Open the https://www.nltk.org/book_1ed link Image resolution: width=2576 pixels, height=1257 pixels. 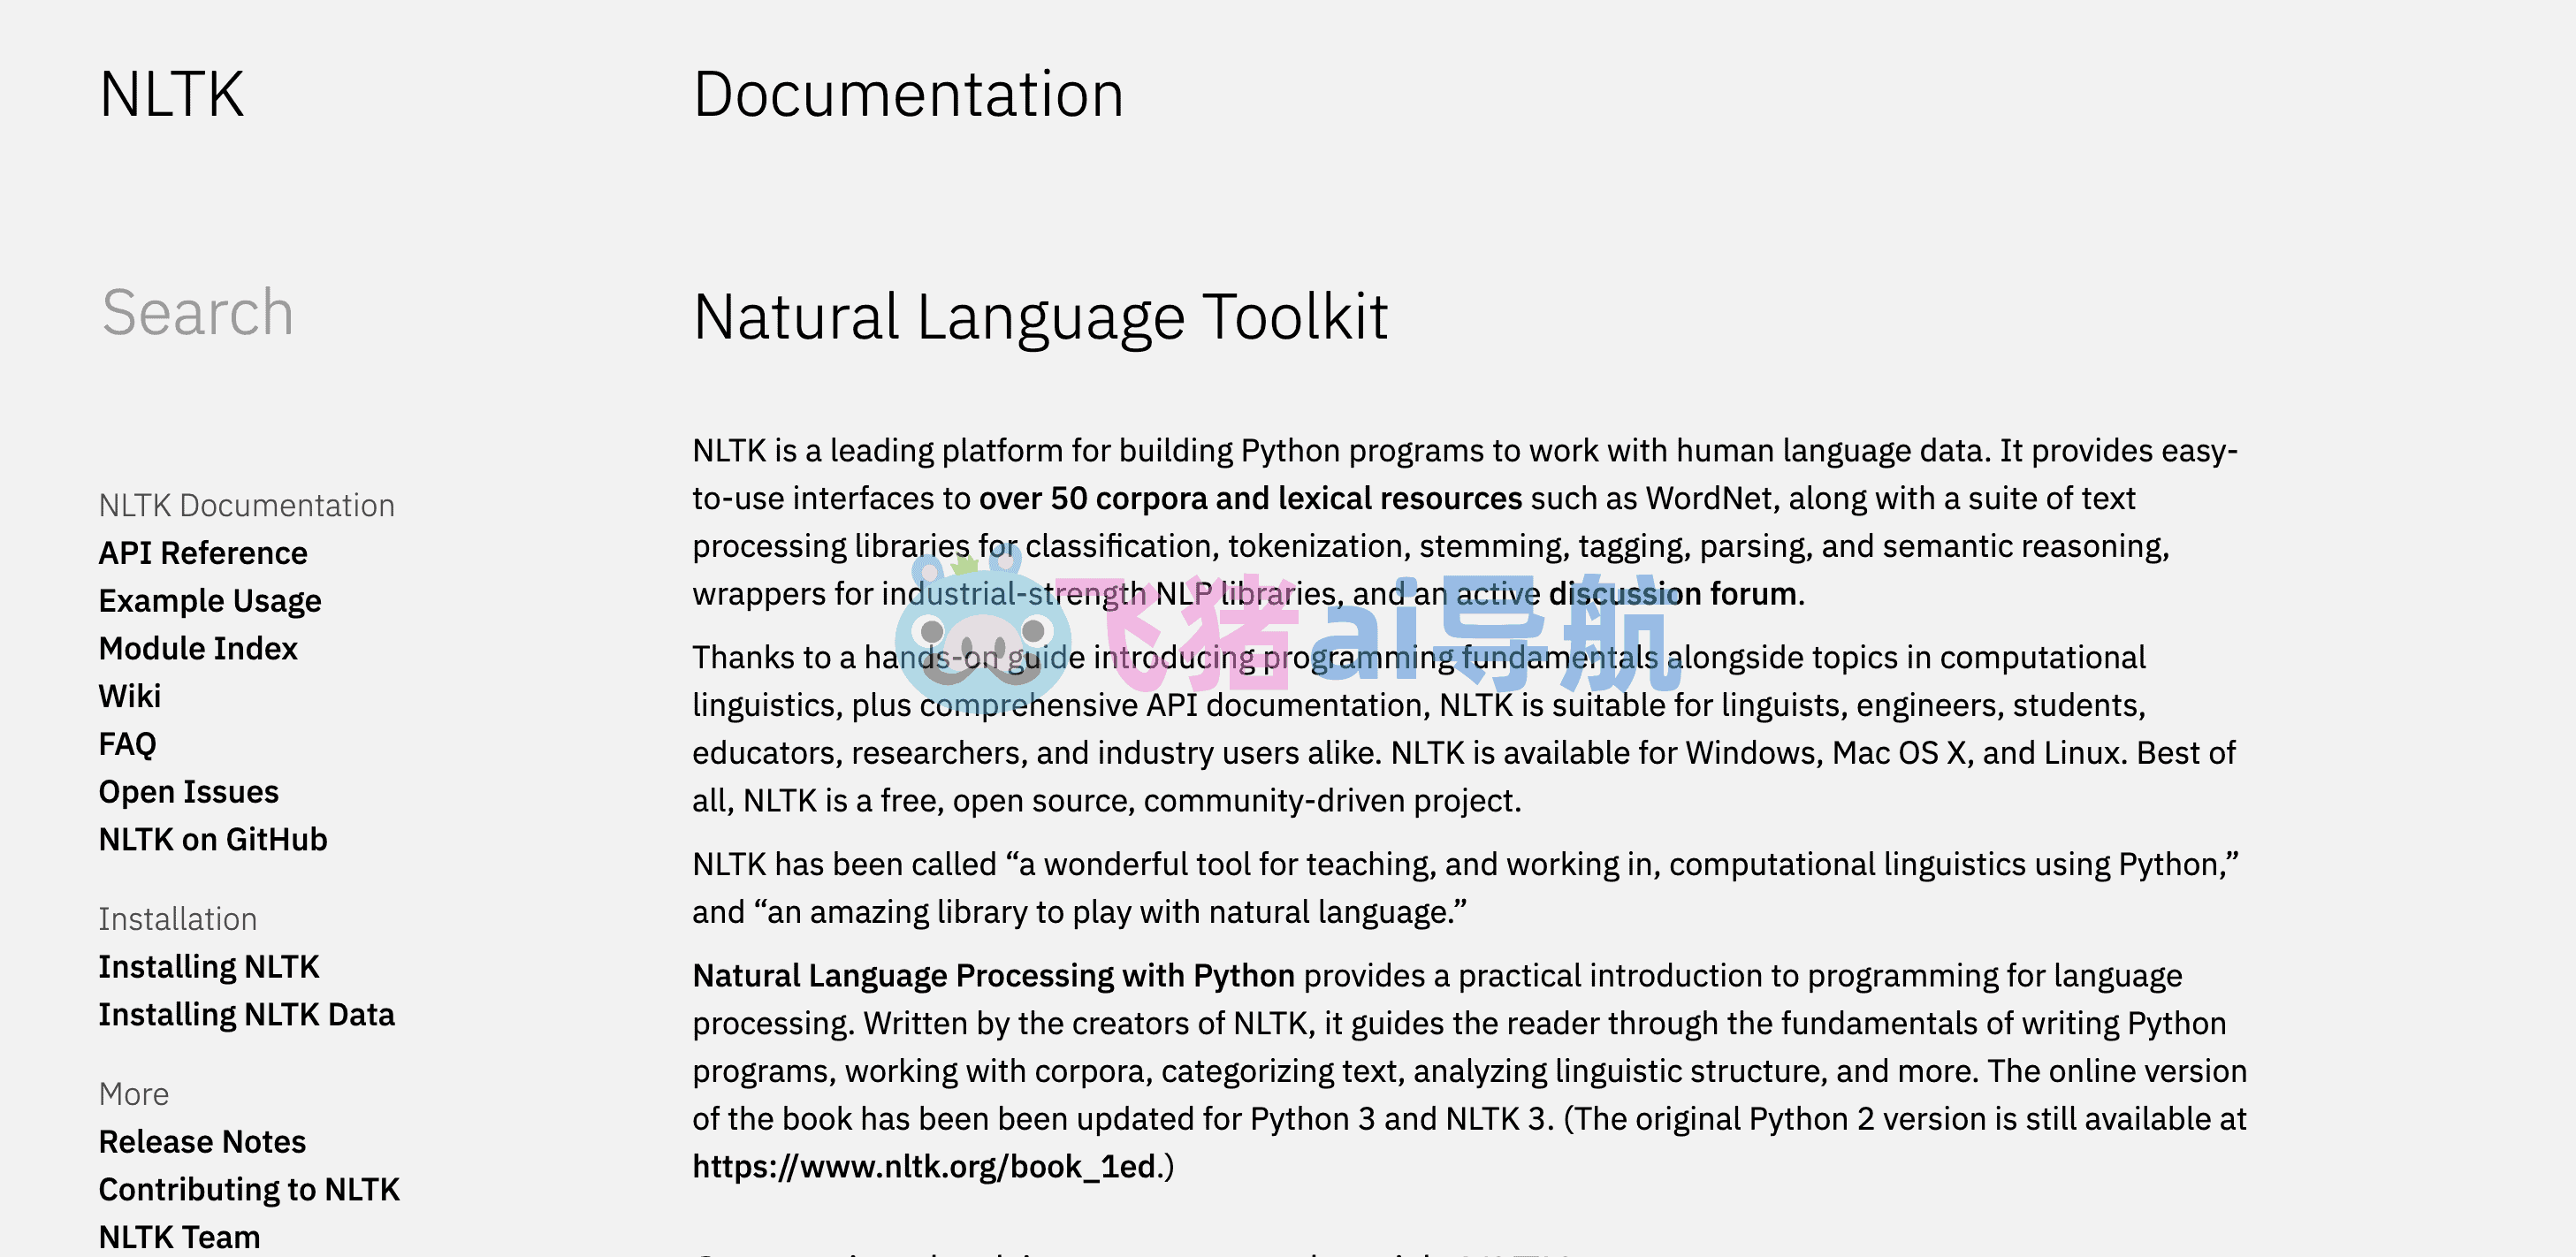924,1166
